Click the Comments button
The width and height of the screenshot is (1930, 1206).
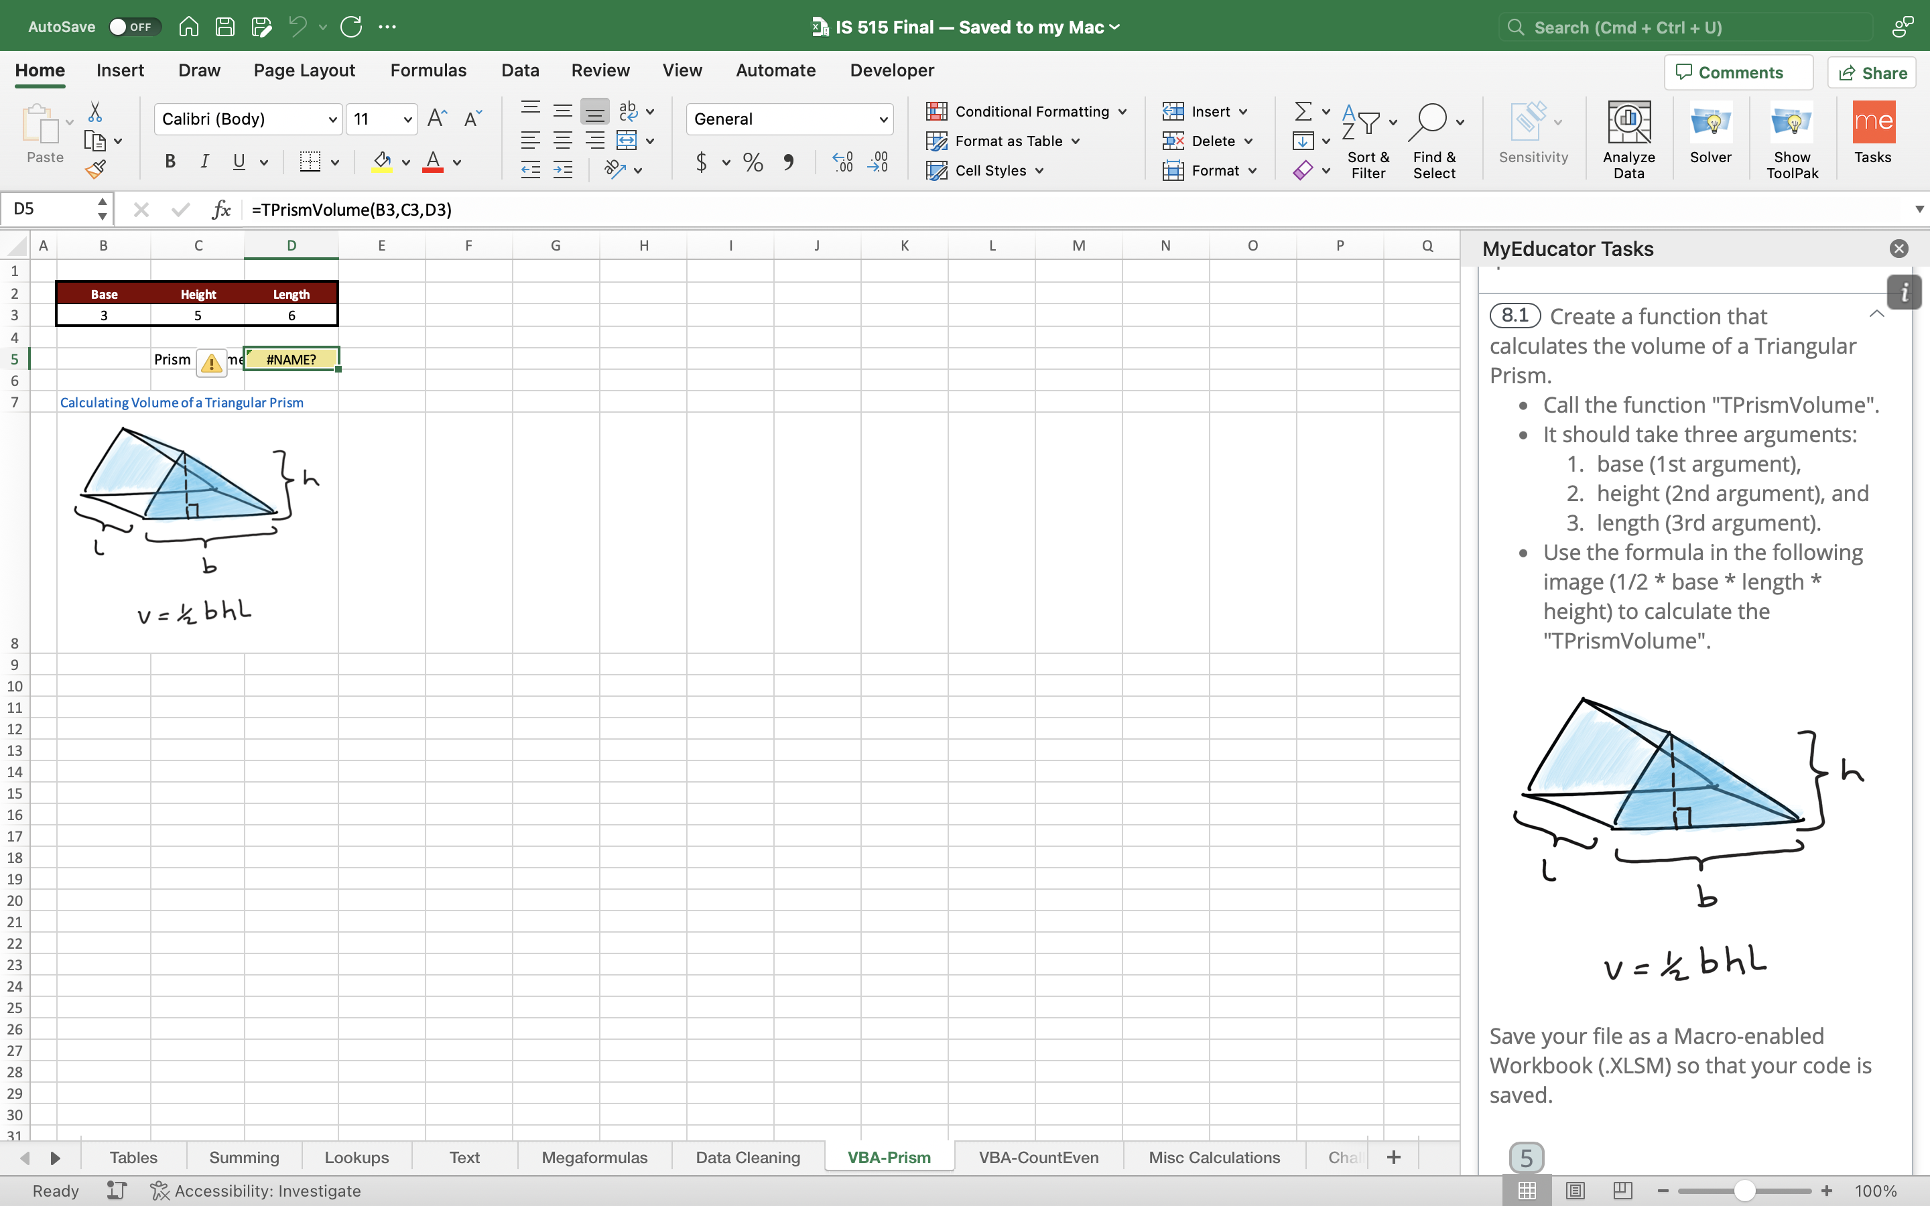point(1738,72)
